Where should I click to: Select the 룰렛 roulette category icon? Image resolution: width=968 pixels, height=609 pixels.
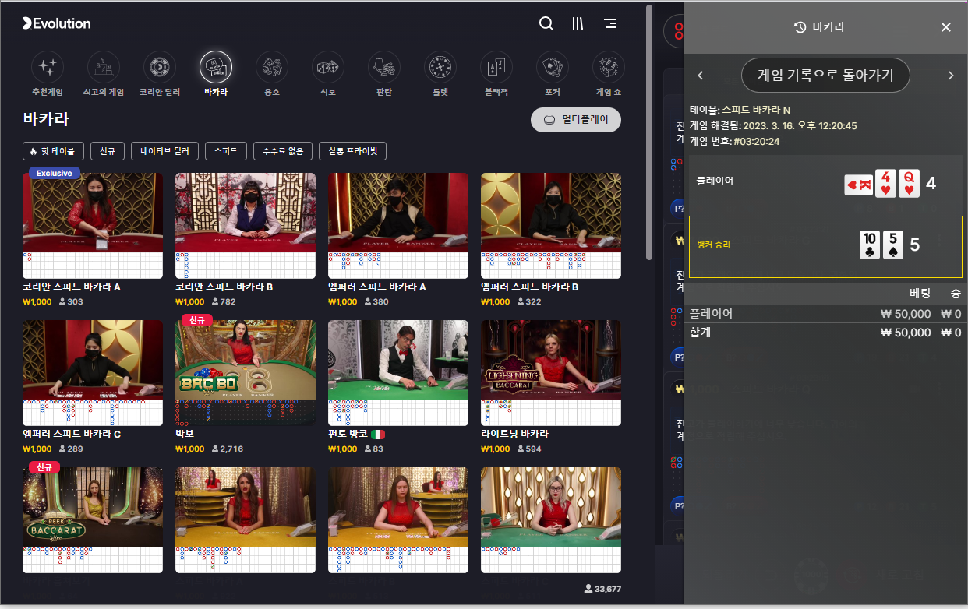(x=440, y=68)
